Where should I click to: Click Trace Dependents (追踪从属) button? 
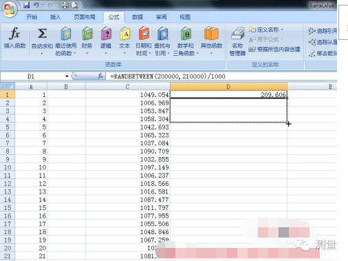pos(323,42)
